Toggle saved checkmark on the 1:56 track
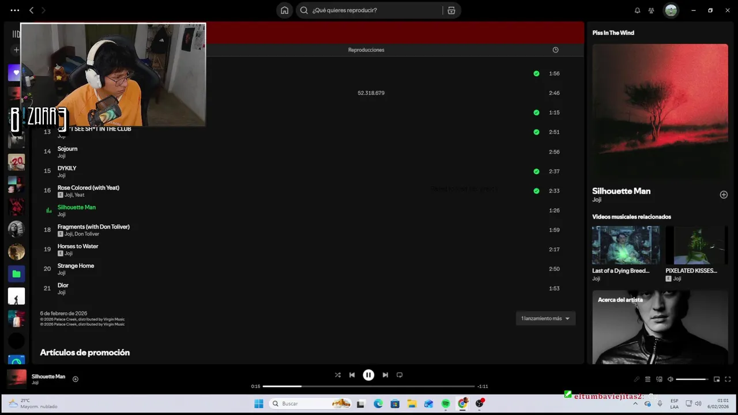This screenshot has width=738, height=415. (536, 74)
